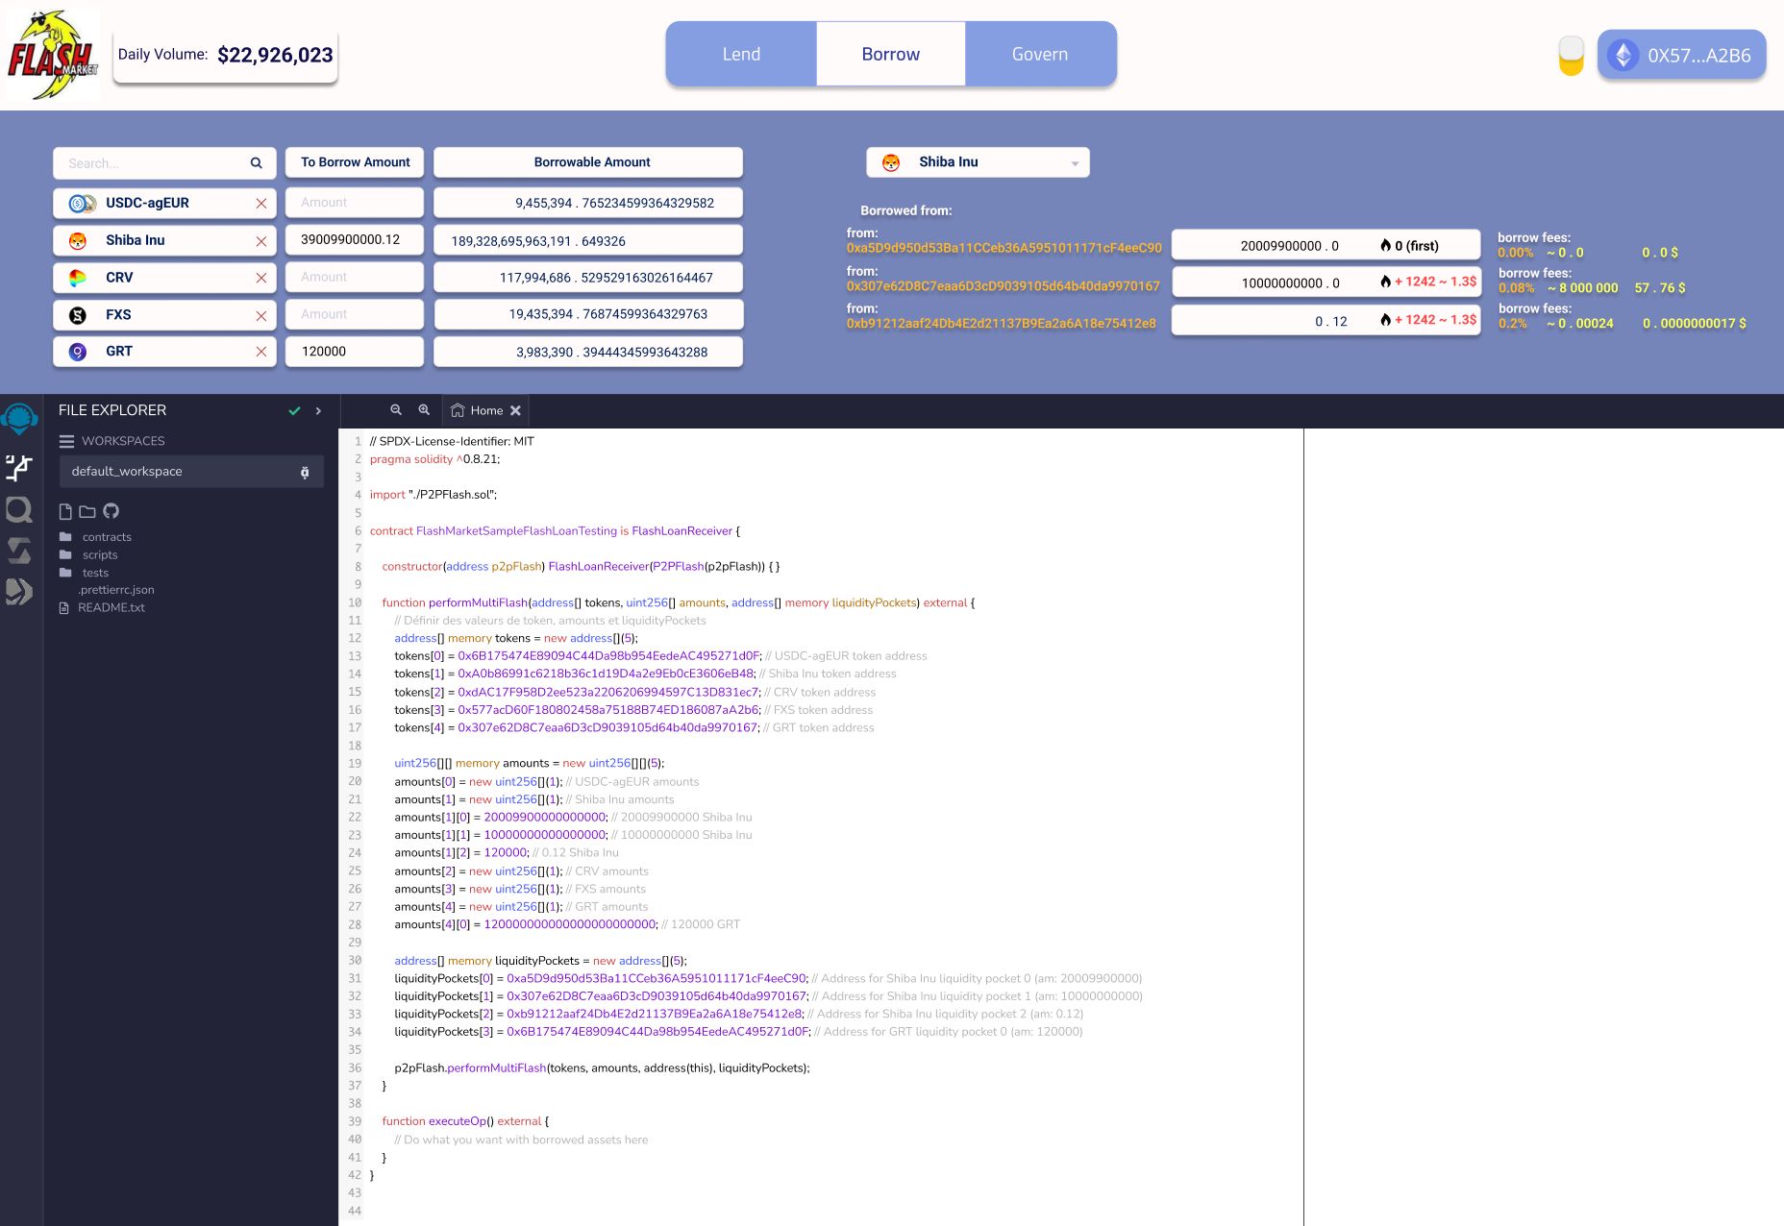This screenshot has width=1784, height=1226.
Task: Click the USDC-agEUR borrow Amount field
Action: pos(355,203)
